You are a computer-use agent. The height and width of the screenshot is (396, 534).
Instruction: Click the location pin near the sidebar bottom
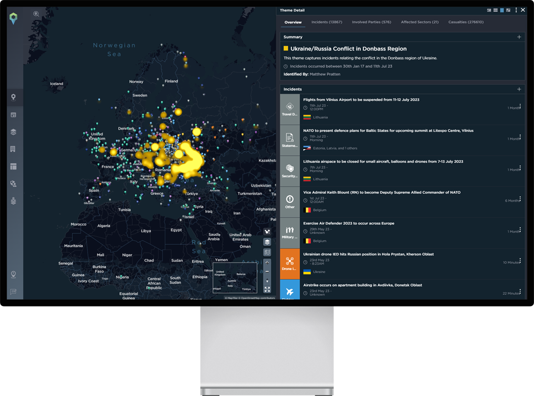(13, 274)
